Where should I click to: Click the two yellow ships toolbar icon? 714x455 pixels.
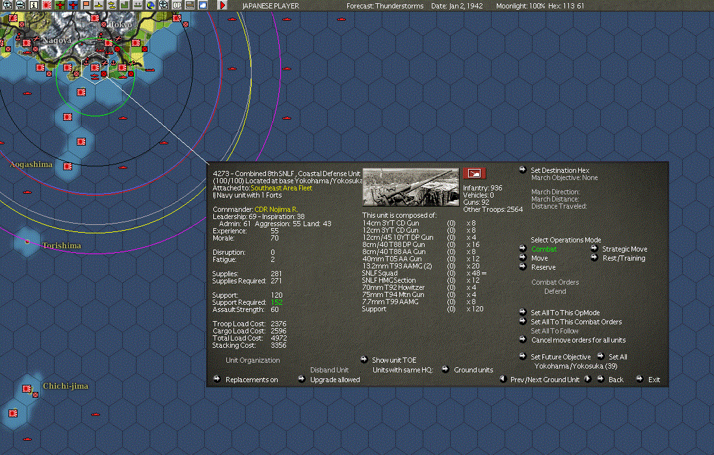pos(112,5)
